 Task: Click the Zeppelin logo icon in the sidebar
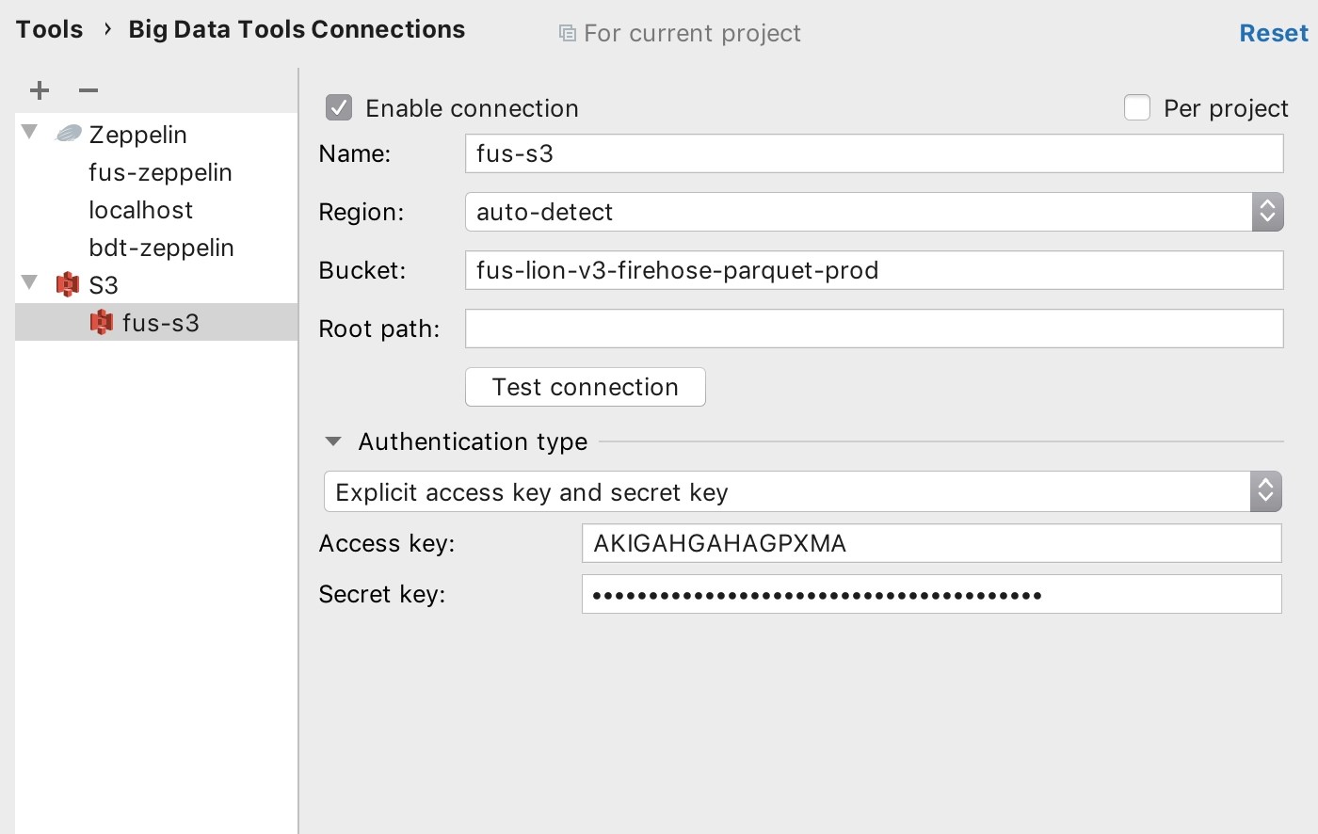tap(68, 134)
